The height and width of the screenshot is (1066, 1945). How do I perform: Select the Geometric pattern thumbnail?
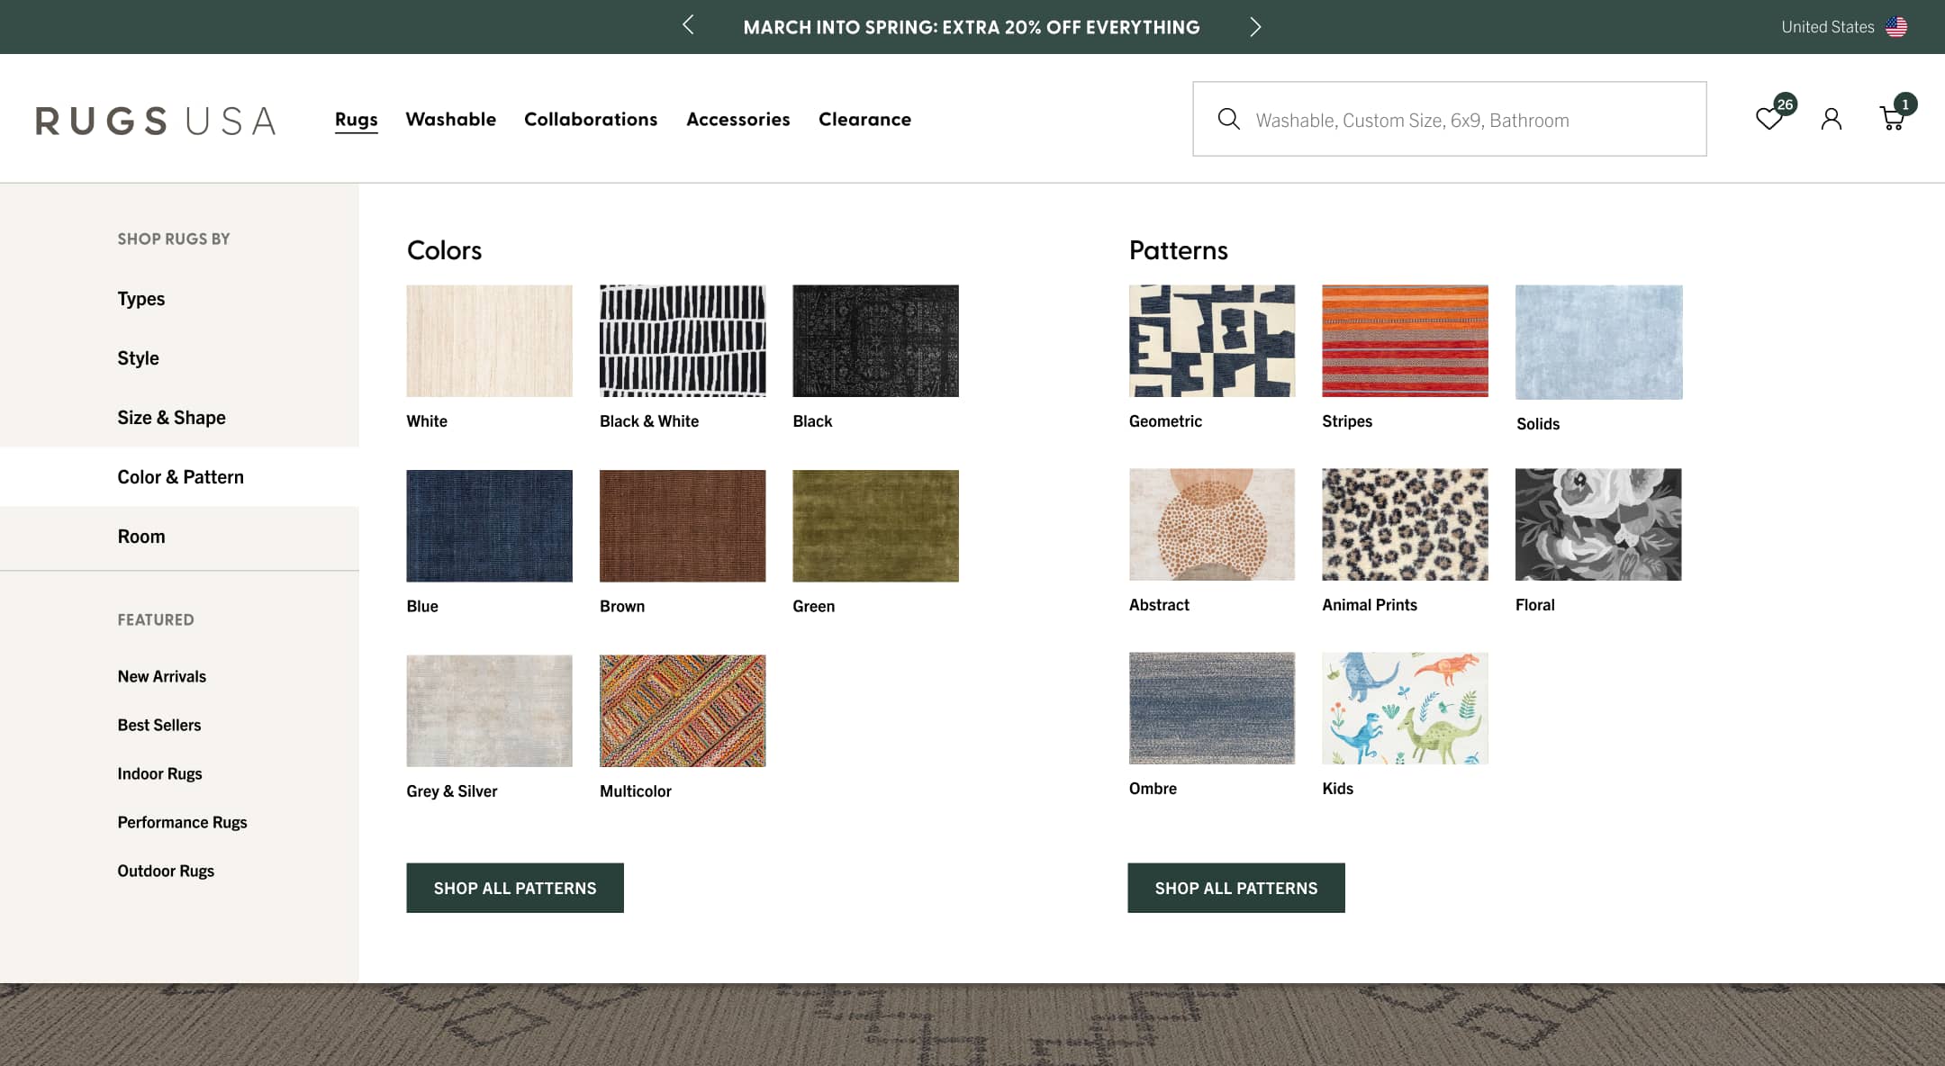[1211, 341]
